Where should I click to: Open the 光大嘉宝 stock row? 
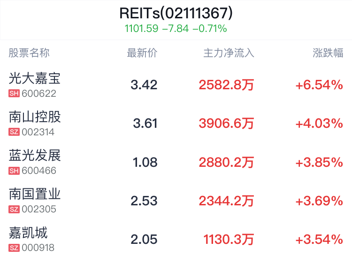(x=35, y=78)
